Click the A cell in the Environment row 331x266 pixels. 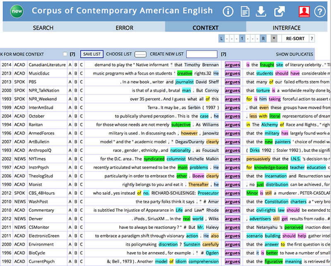(70, 244)
